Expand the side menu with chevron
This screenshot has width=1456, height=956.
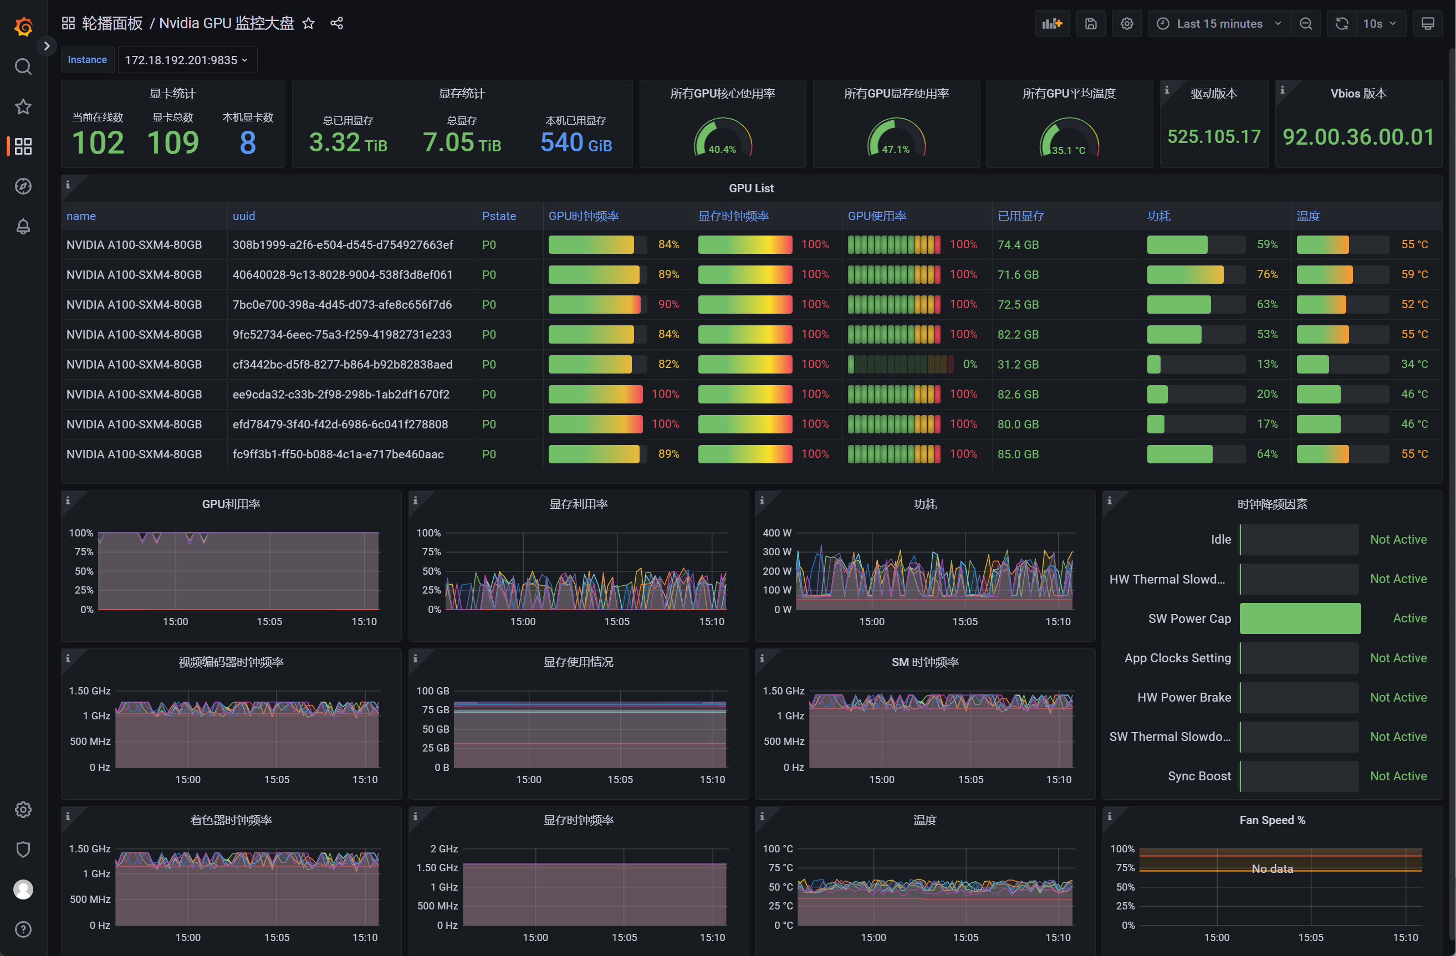(x=47, y=46)
